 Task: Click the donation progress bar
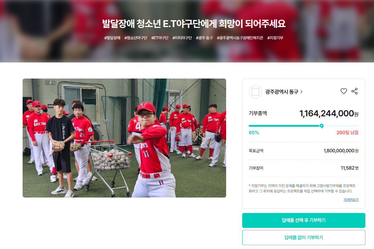coord(303,126)
